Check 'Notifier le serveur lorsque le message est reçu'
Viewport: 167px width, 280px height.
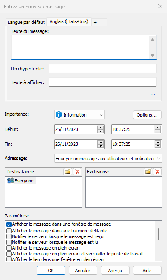9,236
